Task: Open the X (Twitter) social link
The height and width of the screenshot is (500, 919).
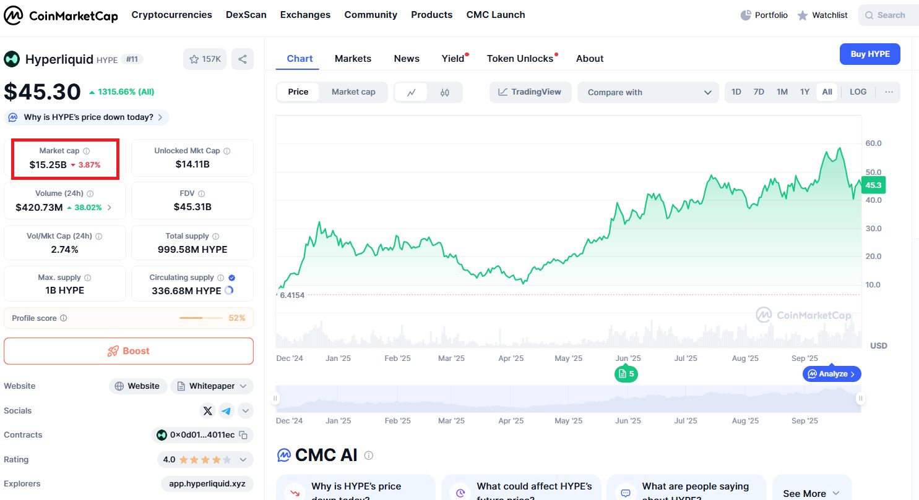Action: pos(208,410)
